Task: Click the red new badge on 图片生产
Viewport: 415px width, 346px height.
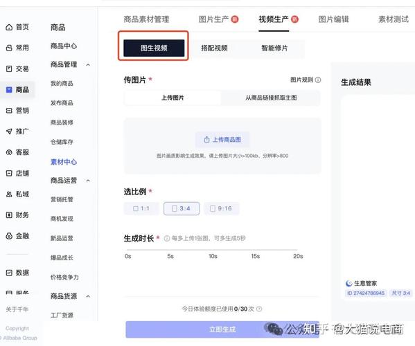Action: pos(235,19)
